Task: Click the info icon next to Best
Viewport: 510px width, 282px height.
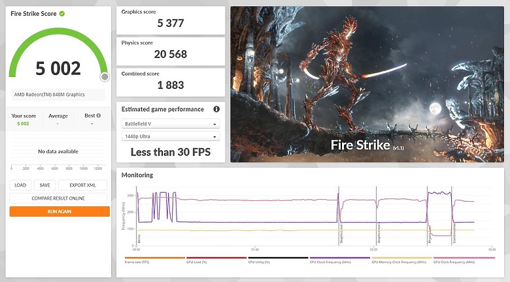Action: pyautogui.click(x=98, y=116)
